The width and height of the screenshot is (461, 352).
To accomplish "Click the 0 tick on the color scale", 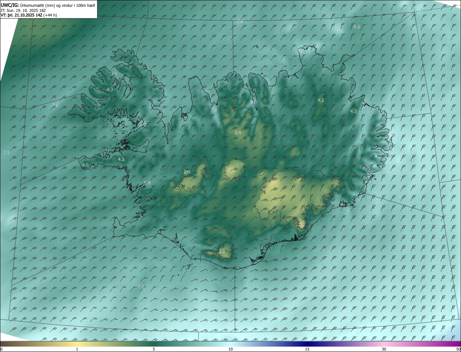I will coord(1,349).
